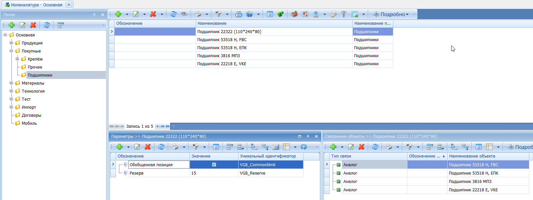This screenshot has width=533, height=200.
Task: Select the Материалы folder in tree
Action: (33, 83)
